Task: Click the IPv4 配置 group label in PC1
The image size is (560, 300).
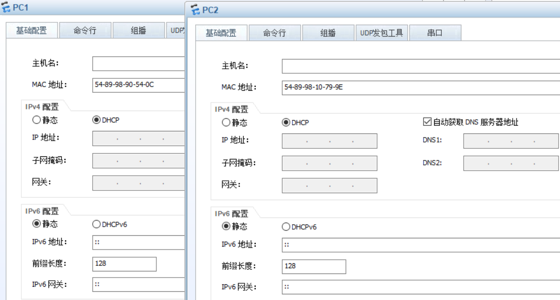Action: point(42,107)
